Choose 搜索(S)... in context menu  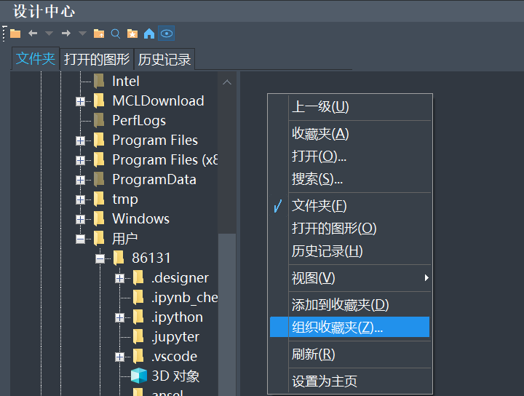(x=350, y=179)
